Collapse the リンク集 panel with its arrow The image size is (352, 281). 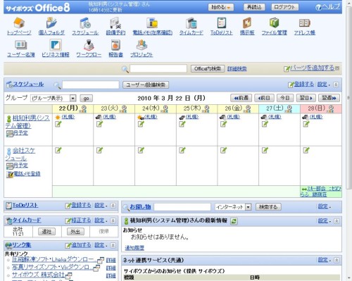click(113, 245)
